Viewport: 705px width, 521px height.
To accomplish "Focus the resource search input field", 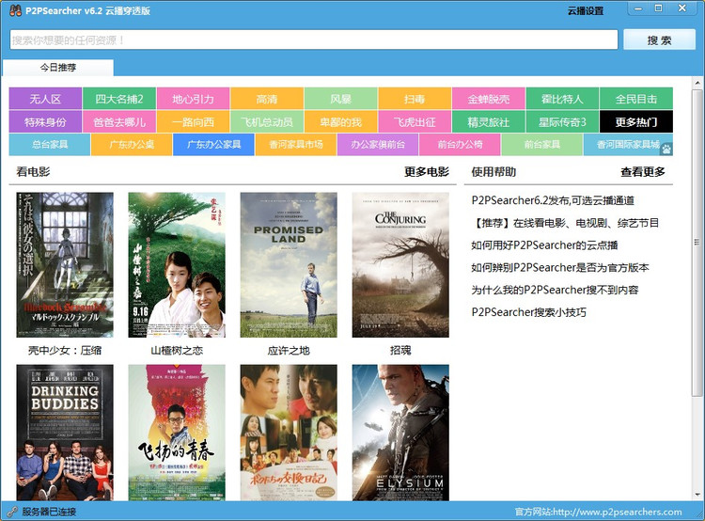I will click(x=313, y=40).
